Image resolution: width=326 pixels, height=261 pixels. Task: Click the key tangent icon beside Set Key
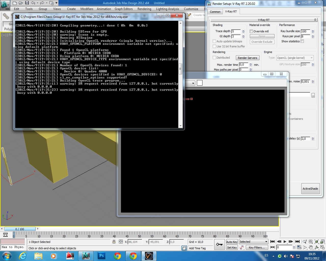[242, 247]
